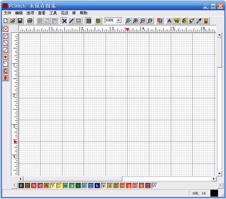The width and height of the screenshot is (226, 199).
Task: Click the last magnifier zoom icon
Action: point(150,21)
